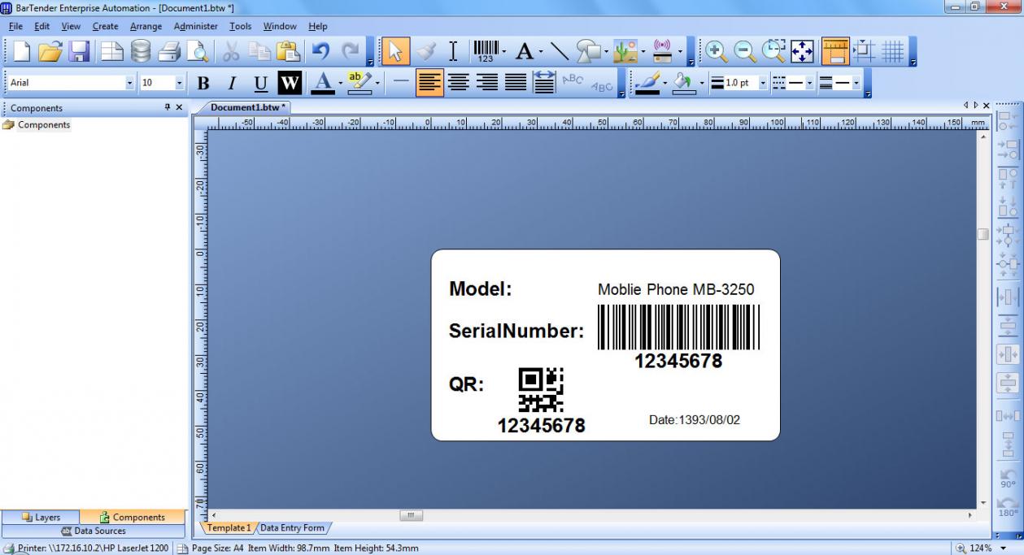Open the Tools menu
1024x555 pixels.
point(241,26)
